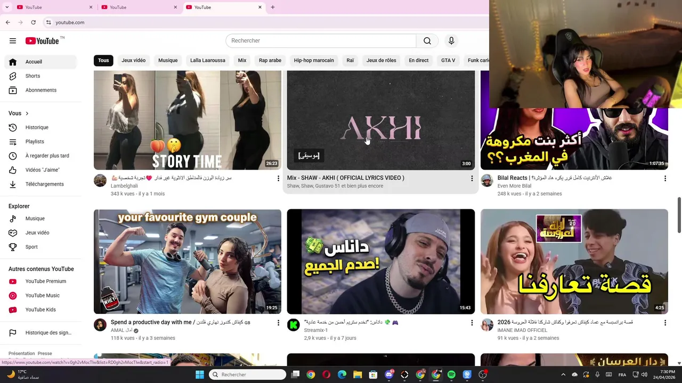Select the Tous filter chip
Screen dimensions: 682x383
pyautogui.click(x=103, y=61)
